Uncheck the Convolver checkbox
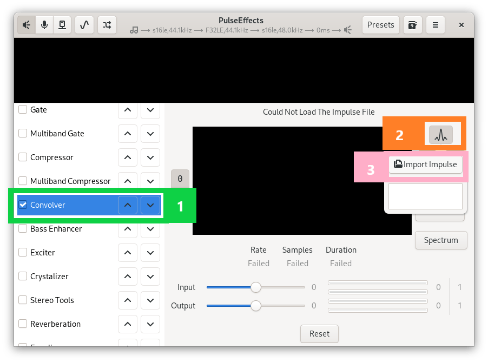The width and height of the screenshot is (488, 362). [x=23, y=205]
